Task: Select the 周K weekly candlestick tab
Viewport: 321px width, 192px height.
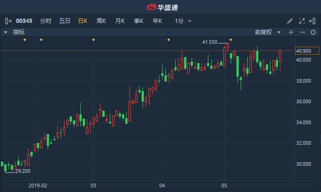Action: click(101, 21)
